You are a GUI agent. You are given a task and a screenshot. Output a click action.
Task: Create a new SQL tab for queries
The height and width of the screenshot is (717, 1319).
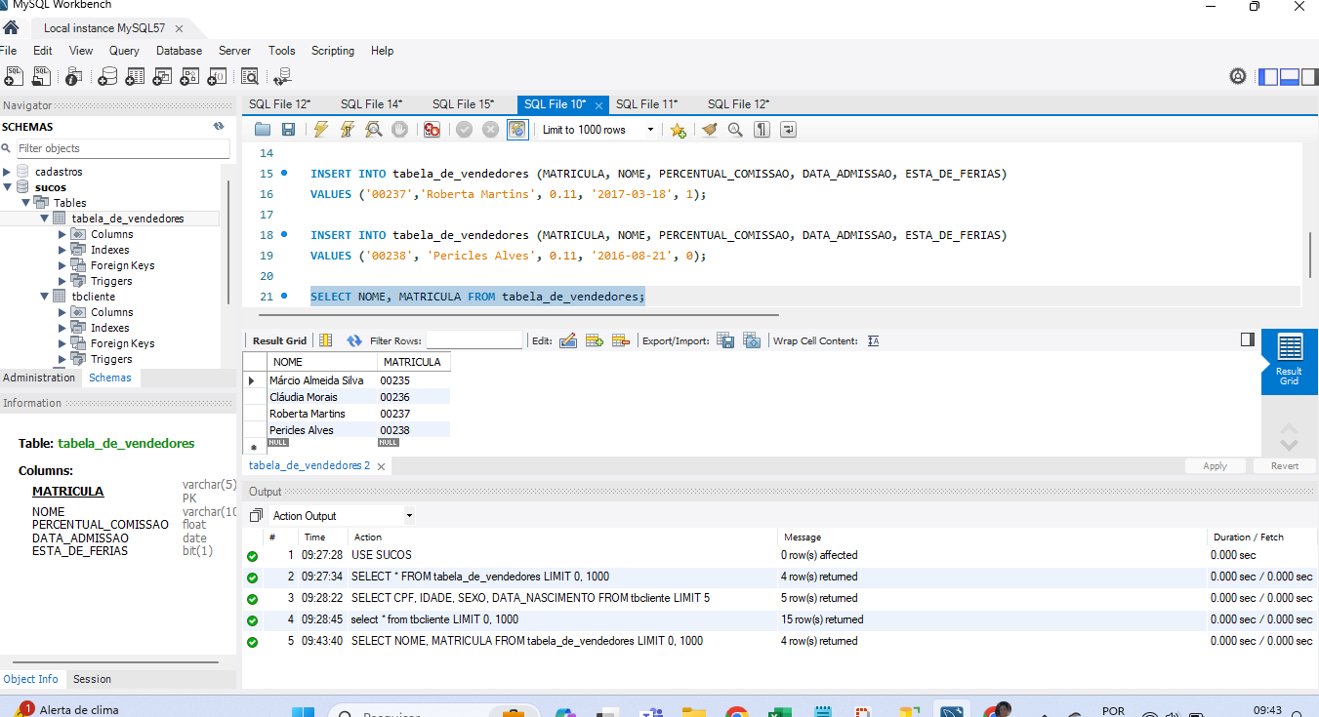pos(14,76)
